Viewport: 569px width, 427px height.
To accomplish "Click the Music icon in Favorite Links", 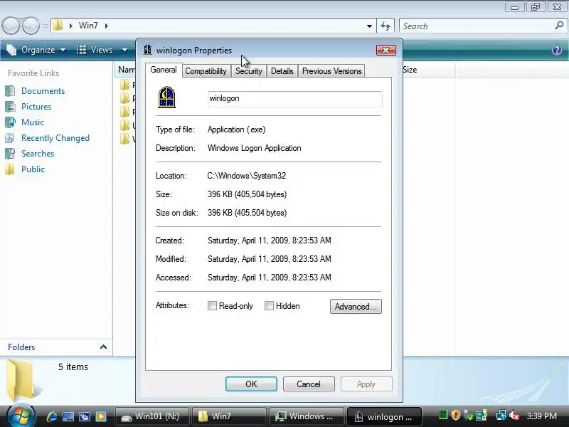I will 10,122.
